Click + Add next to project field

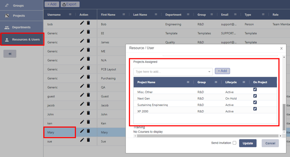[222, 71]
